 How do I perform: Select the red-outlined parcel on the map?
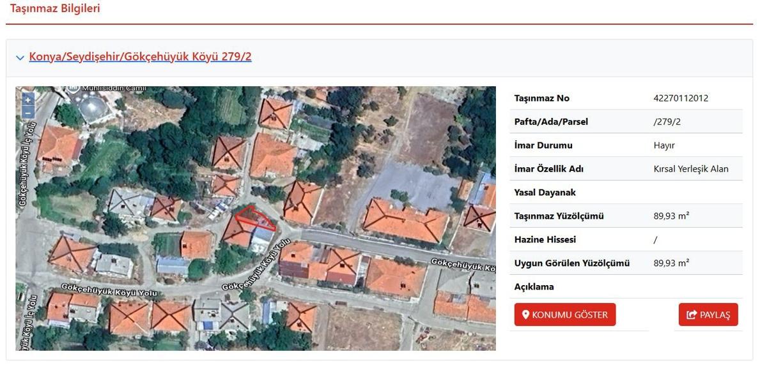[256, 218]
